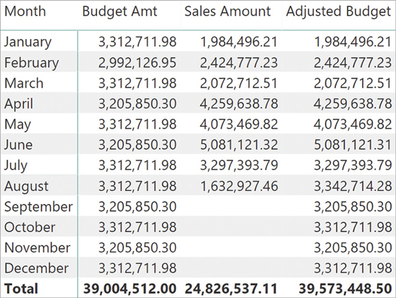
Task: Click the December row label
Action: click(36, 268)
